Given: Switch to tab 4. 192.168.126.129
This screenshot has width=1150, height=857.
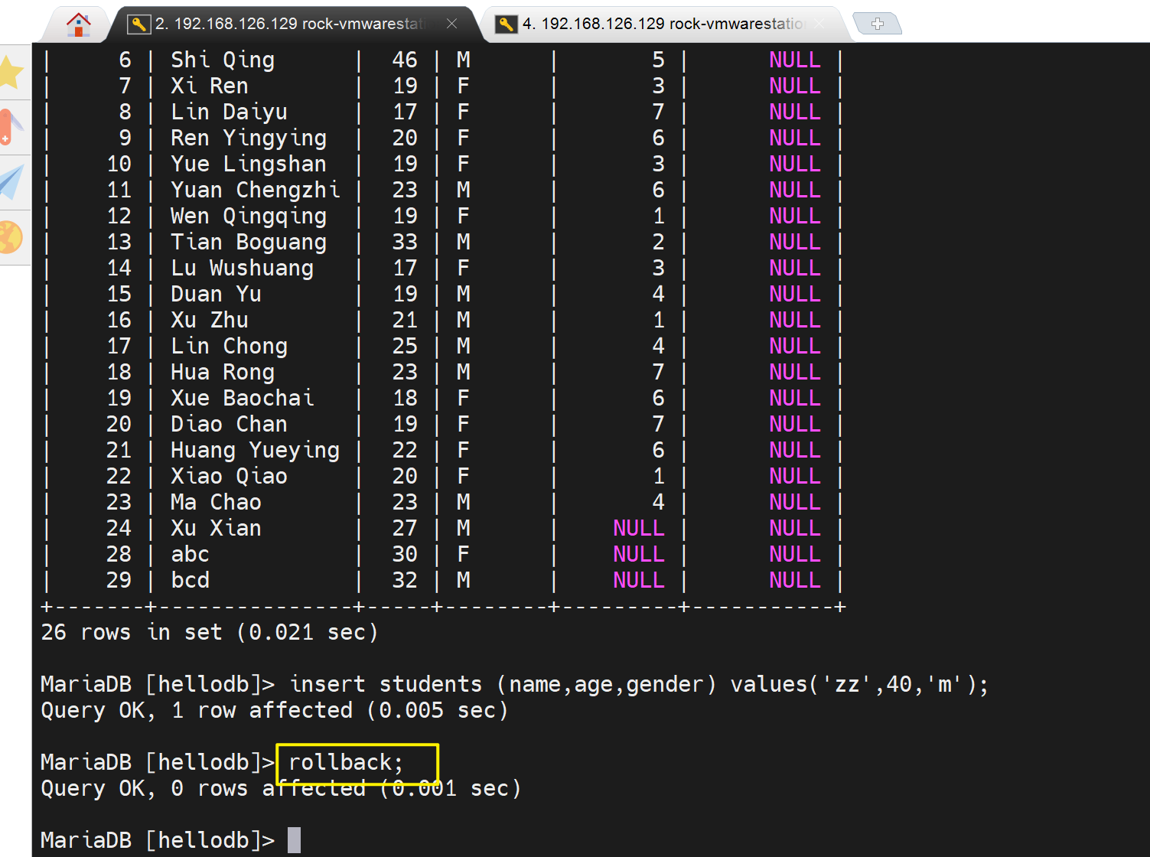Looking at the screenshot, I should click(x=663, y=24).
